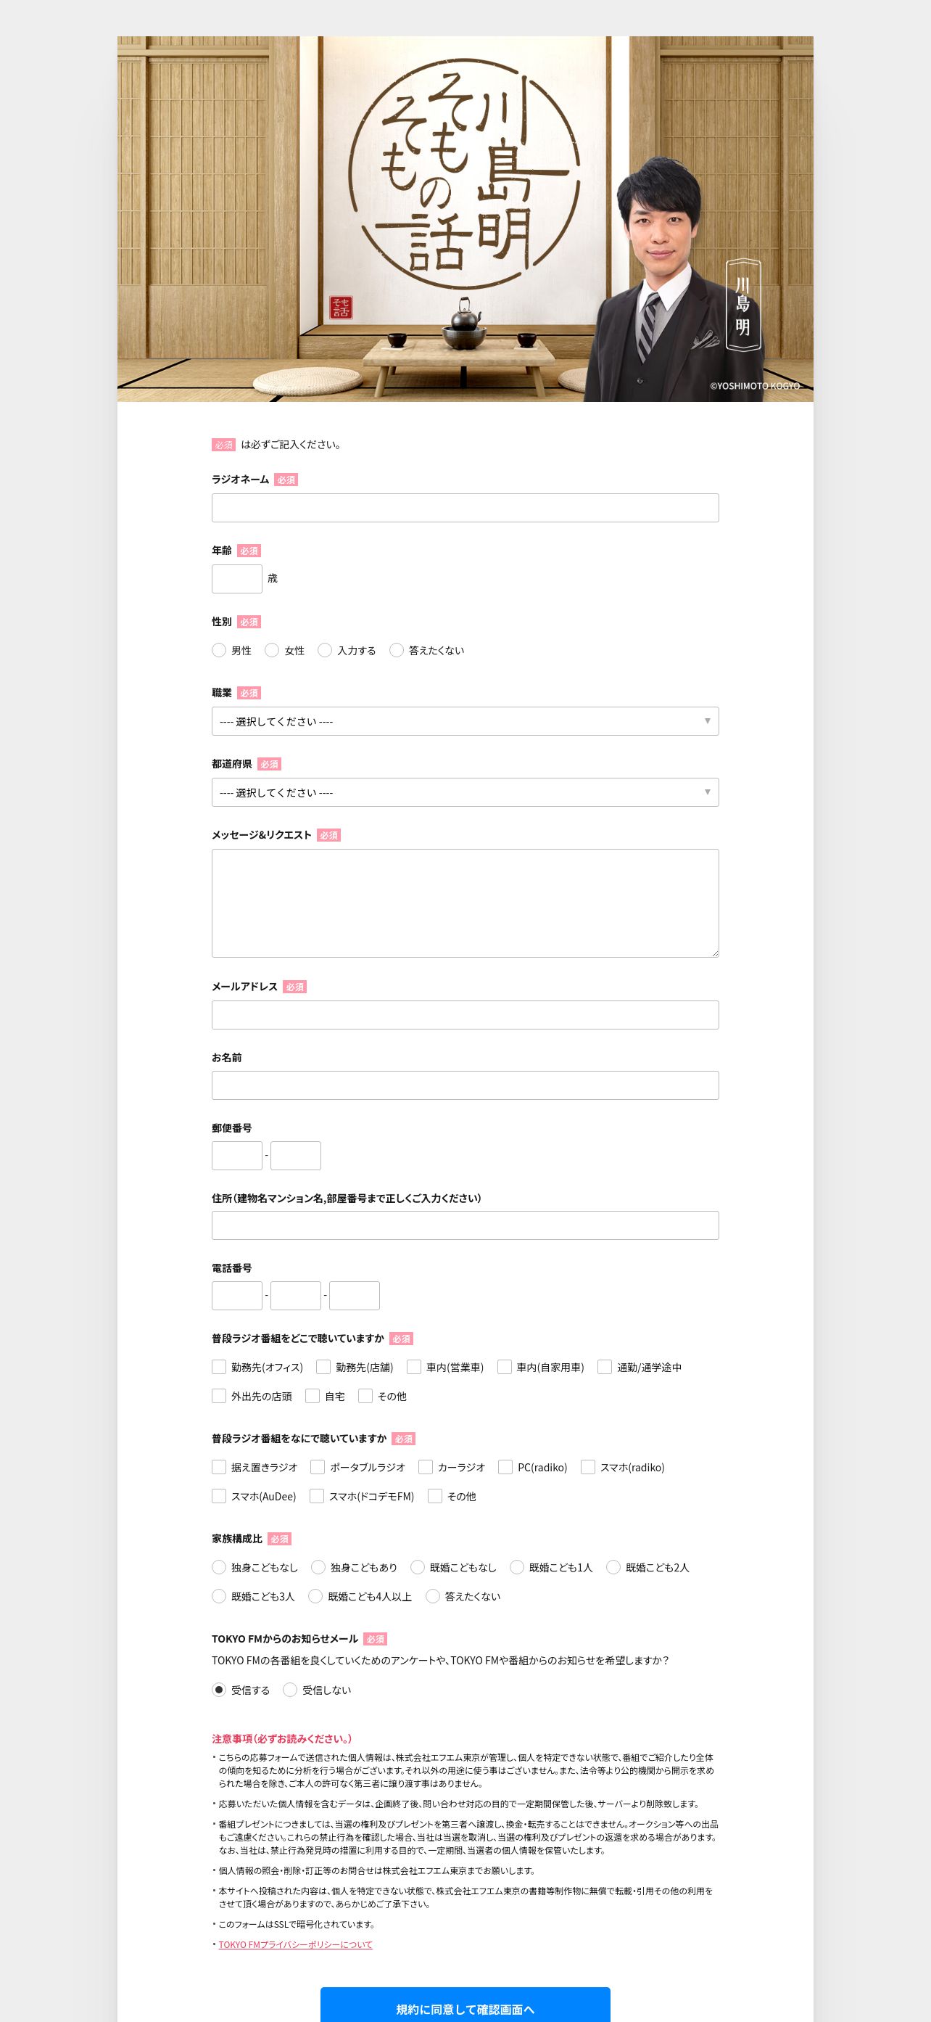The width and height of the screenshot is (931, 2022).
Task: Select 独身こどもあり radio button
Action: [x=318, y=1568]
